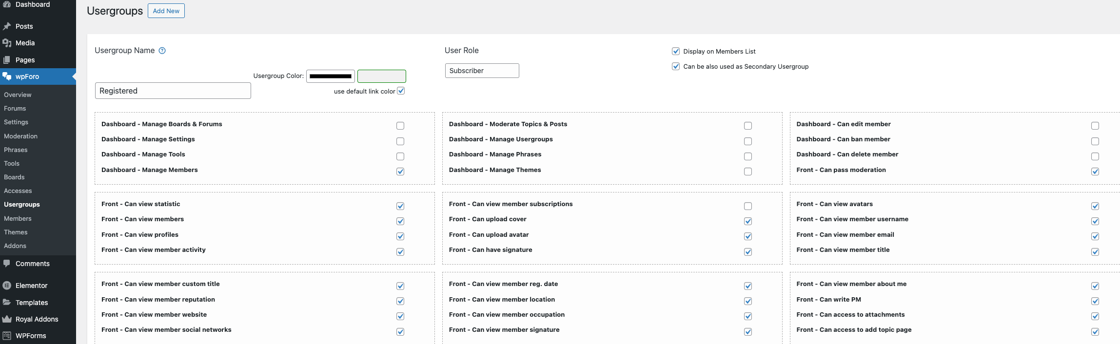The width and height of the screenshot is (1120, 344).
Task: Go to the Accesses submenu item
Action: coord(18,191)
